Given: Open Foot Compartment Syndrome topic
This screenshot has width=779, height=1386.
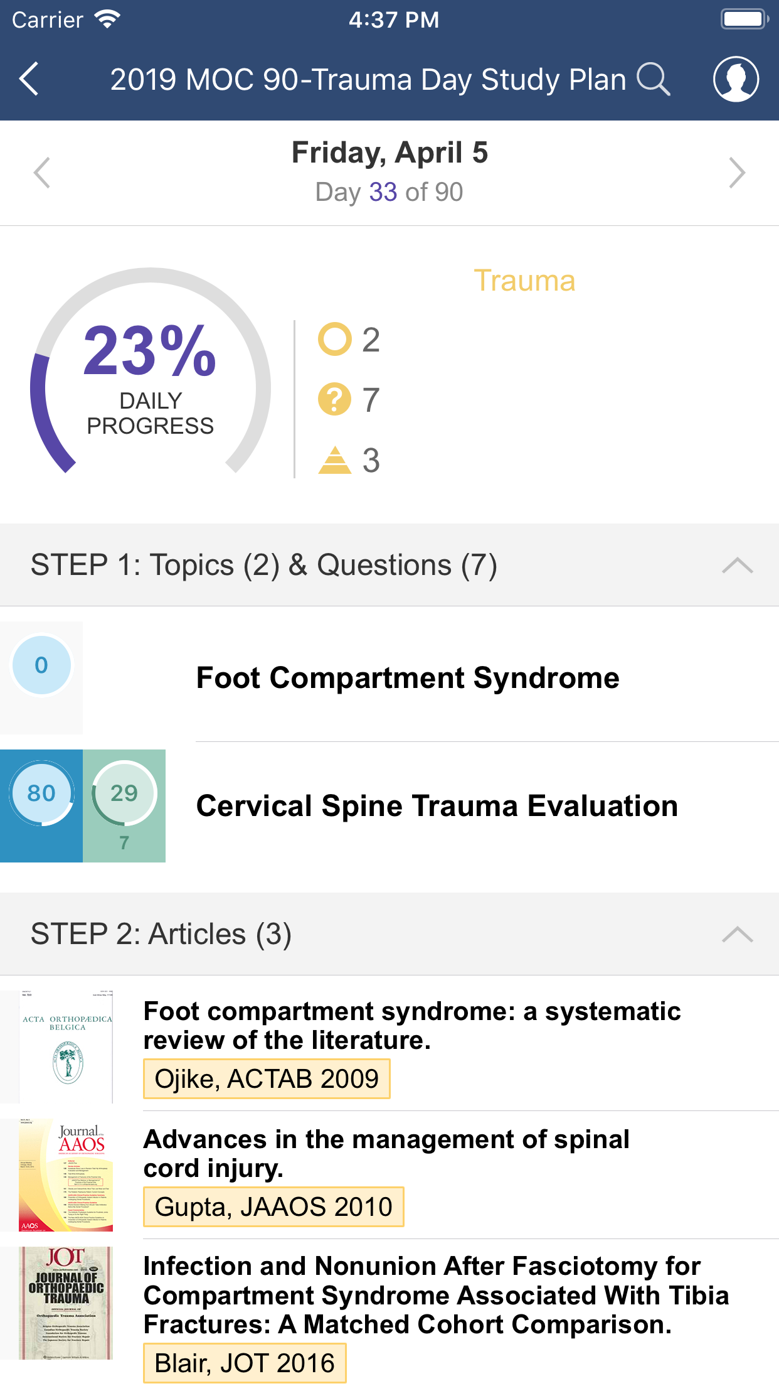Looking at the screenshot, I should [x=408, y=678].
